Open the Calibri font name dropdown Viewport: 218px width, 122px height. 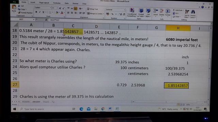click(x=50, y=8)
